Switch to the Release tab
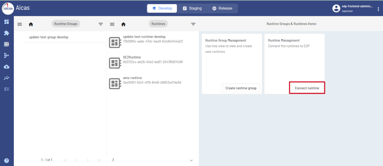Image resolution: width=383 pixels, height=166 pixels. click(222, 8)
